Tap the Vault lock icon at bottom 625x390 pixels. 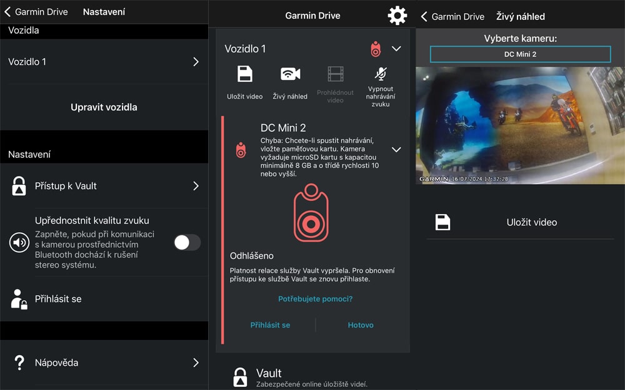pyautogui.click(x=240, y=378)
